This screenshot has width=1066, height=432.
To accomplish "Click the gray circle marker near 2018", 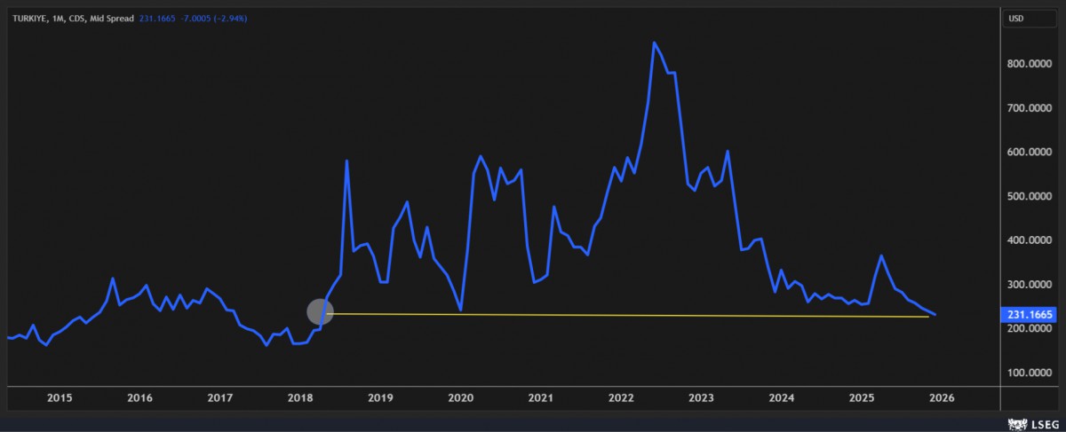I will pyautogui.click(x=320, y=311).
